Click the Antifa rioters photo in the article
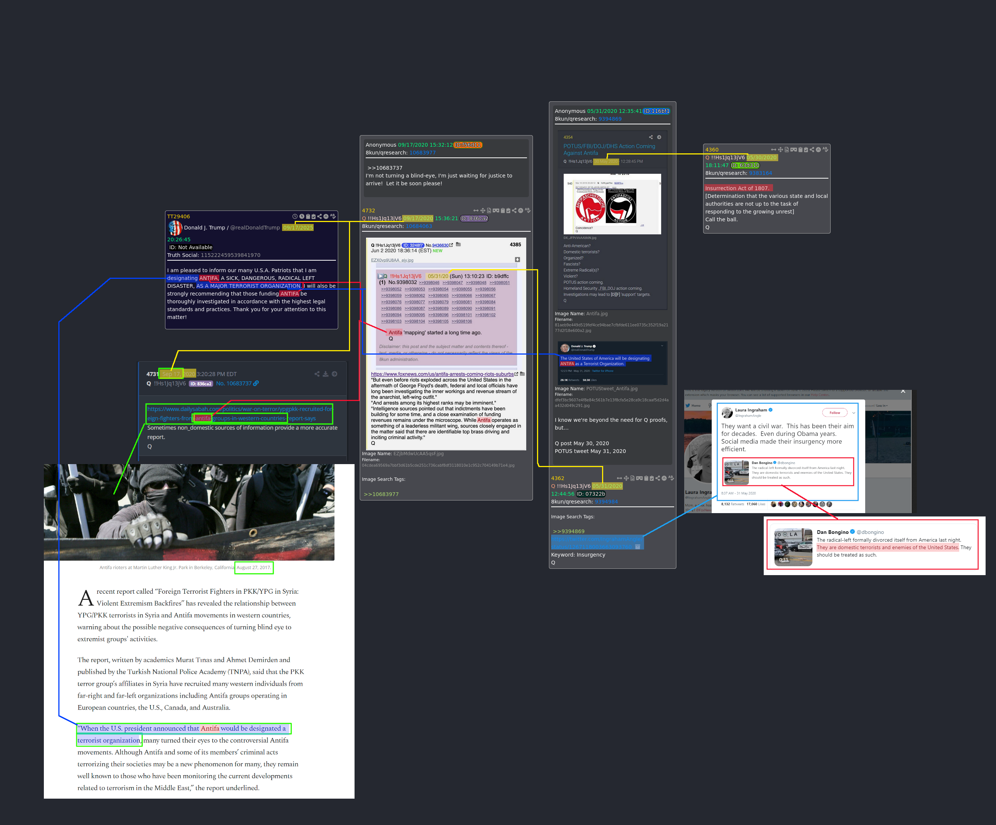This screenshot has height=825, width=996. coord(189,512)
